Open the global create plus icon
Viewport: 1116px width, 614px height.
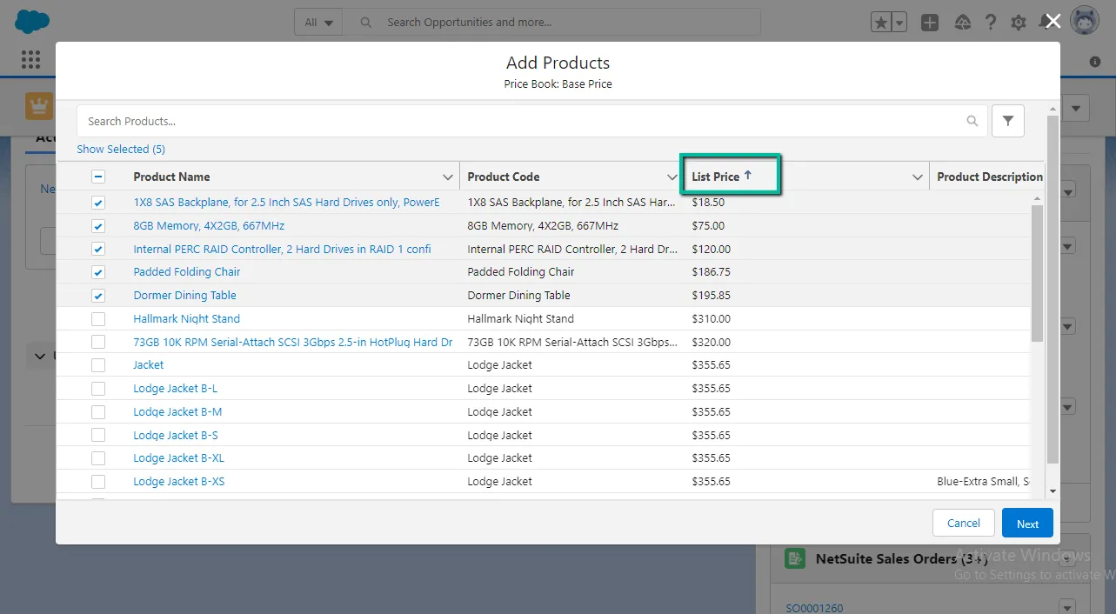click(x=930, y=23)
